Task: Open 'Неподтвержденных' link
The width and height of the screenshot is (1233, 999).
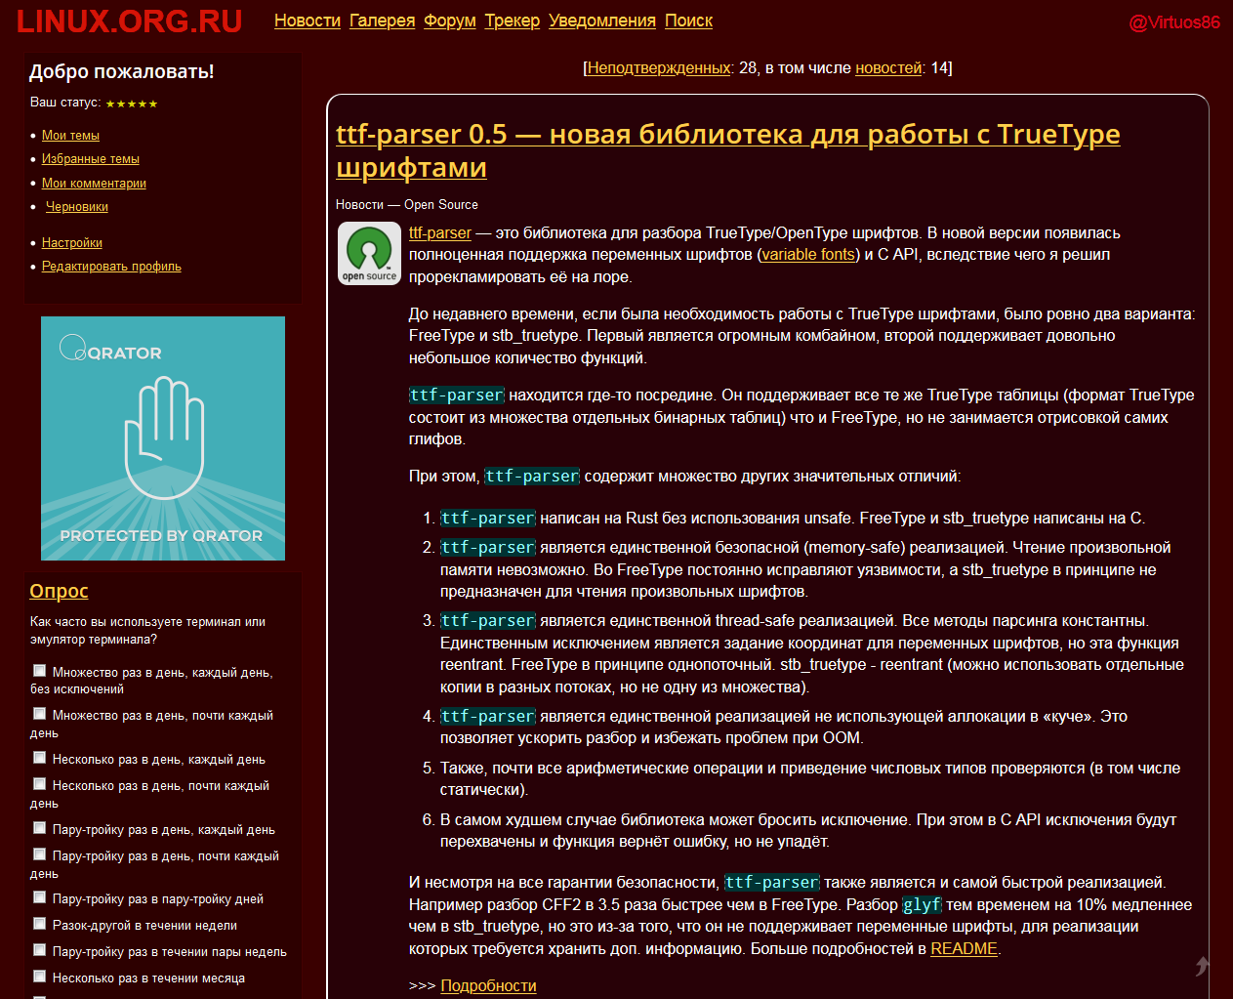Action: coord(659,68)
